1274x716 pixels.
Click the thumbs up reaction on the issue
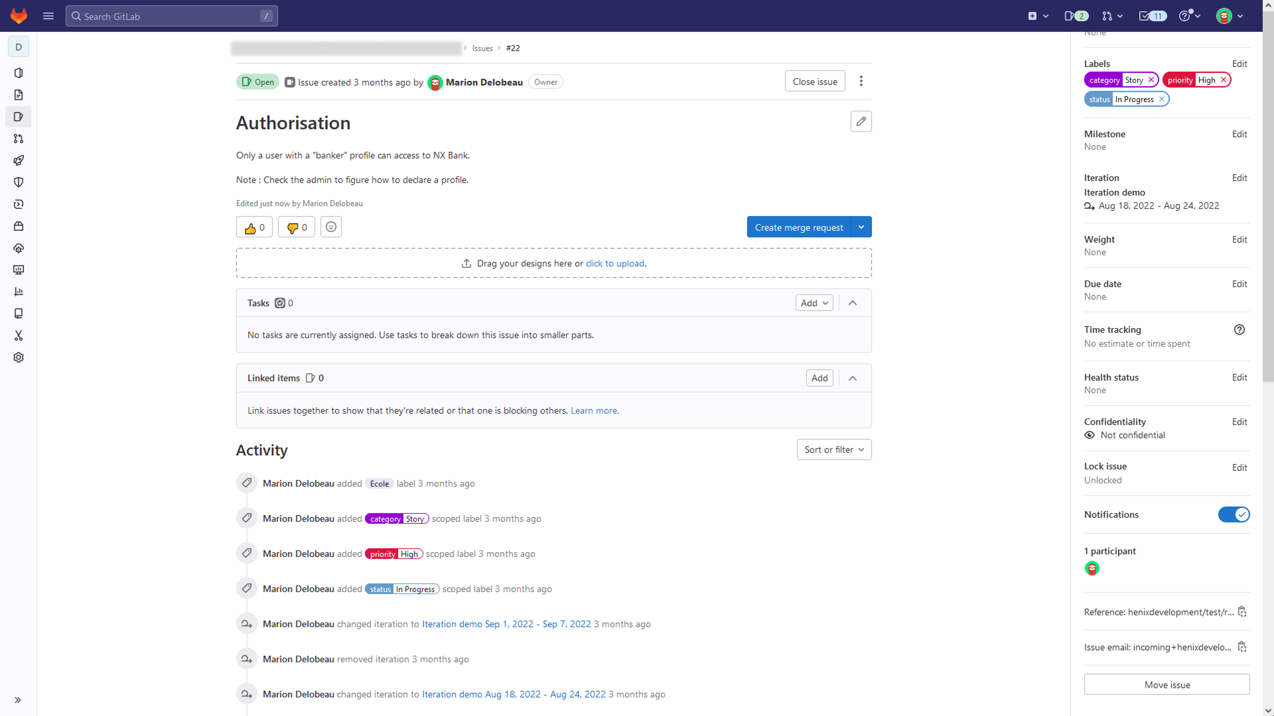click(x=254, y=227)
